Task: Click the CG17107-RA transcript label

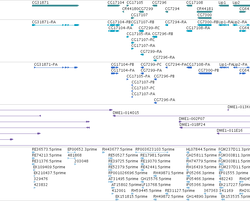Action: pyautogui.click(x=143, y=46)
